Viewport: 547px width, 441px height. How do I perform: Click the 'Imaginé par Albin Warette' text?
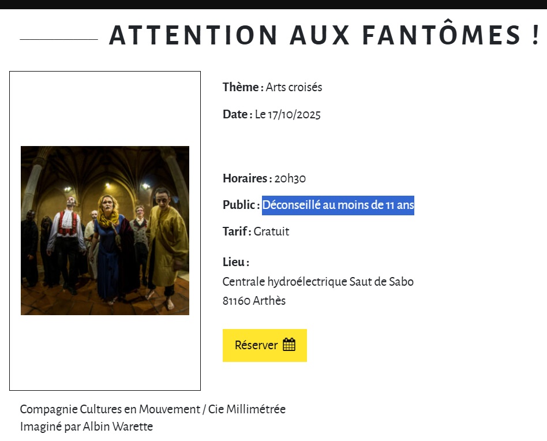point(87,427)
